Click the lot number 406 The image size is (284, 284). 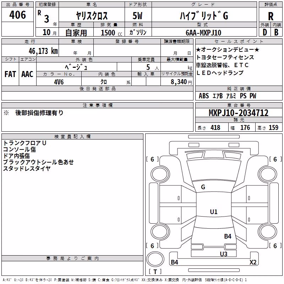pyautogui.click(x=17, y=15)
